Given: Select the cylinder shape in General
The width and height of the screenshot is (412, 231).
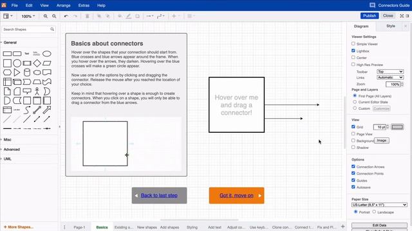Looking at the screenshot, I should (x=27, y=73).
